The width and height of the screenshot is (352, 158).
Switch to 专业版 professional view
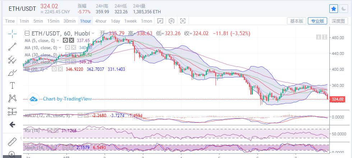coord(318,21)
